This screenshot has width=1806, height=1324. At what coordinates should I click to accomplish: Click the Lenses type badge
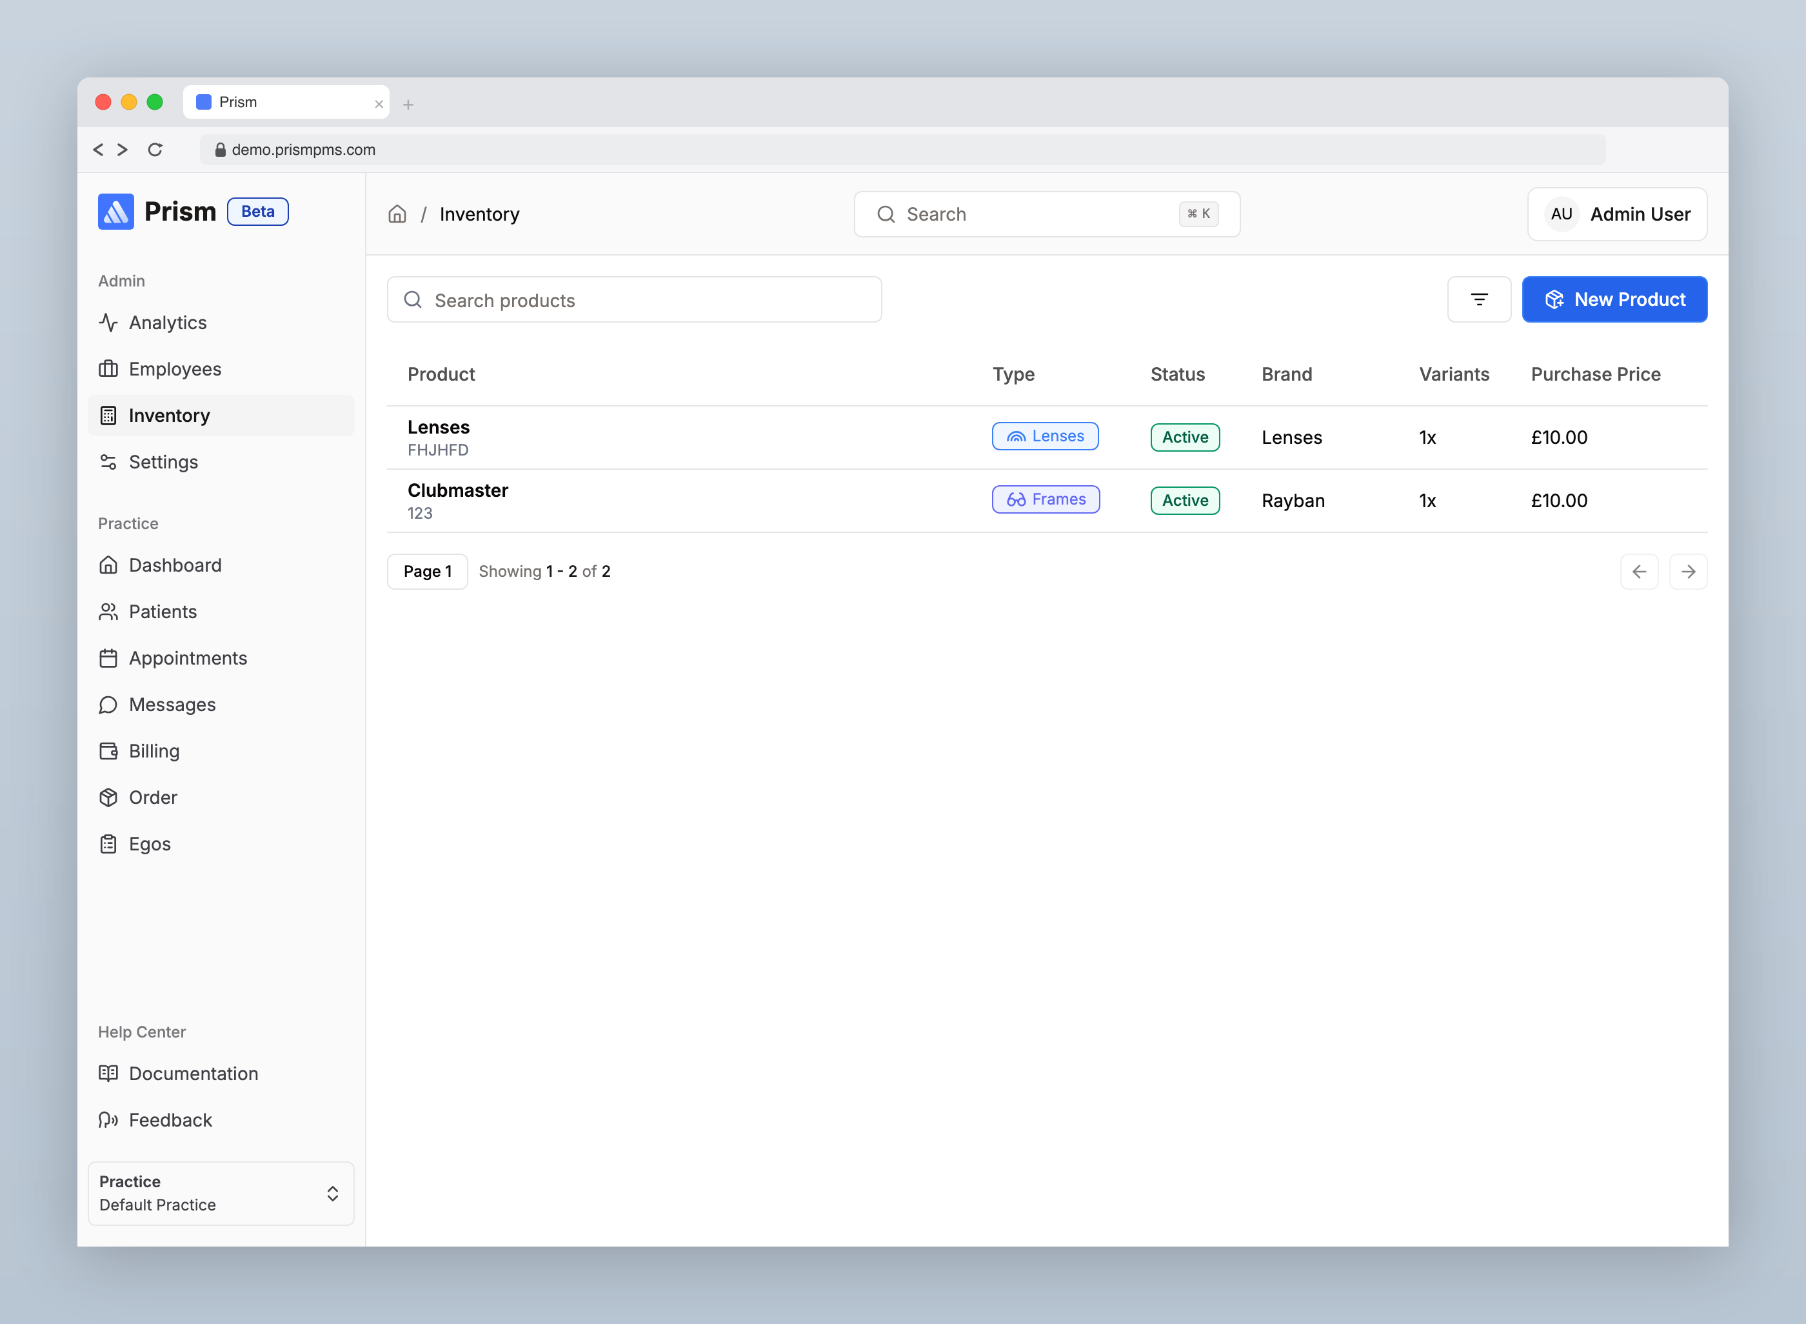pos(1045,436)
